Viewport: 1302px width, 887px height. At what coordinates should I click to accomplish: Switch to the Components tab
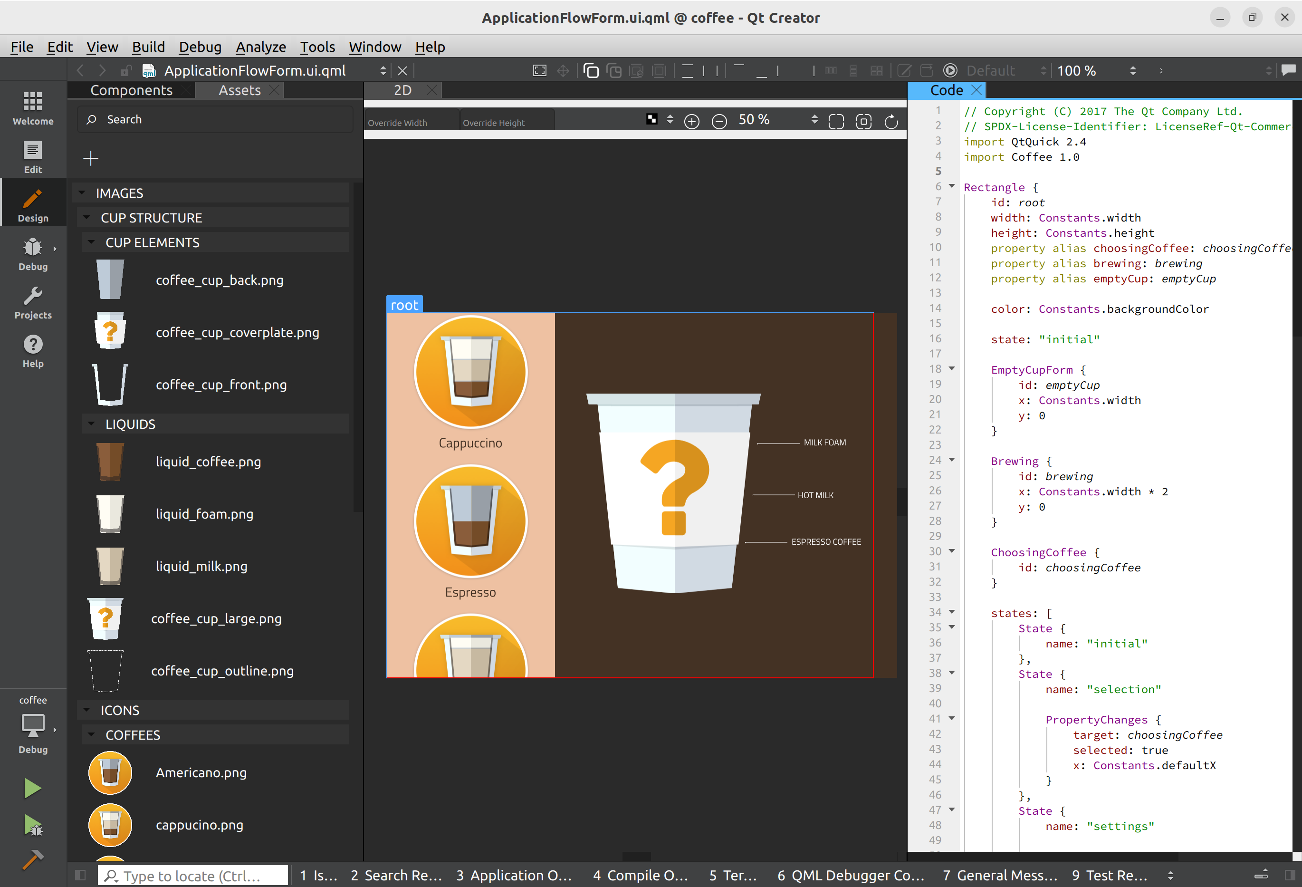click(131, 90)
